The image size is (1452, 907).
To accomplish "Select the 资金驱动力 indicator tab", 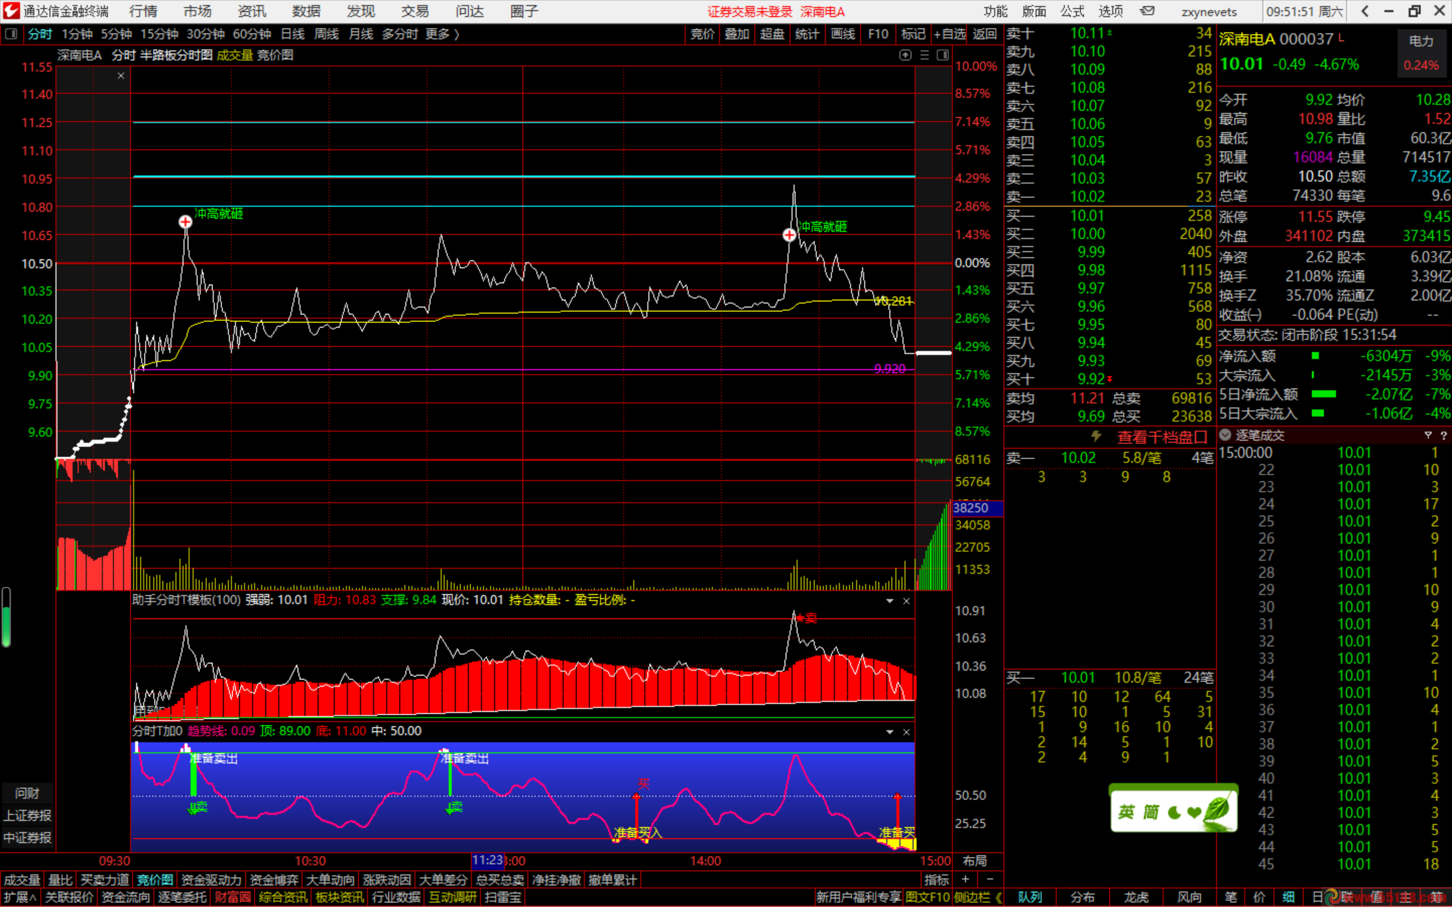I will [211, 880].
